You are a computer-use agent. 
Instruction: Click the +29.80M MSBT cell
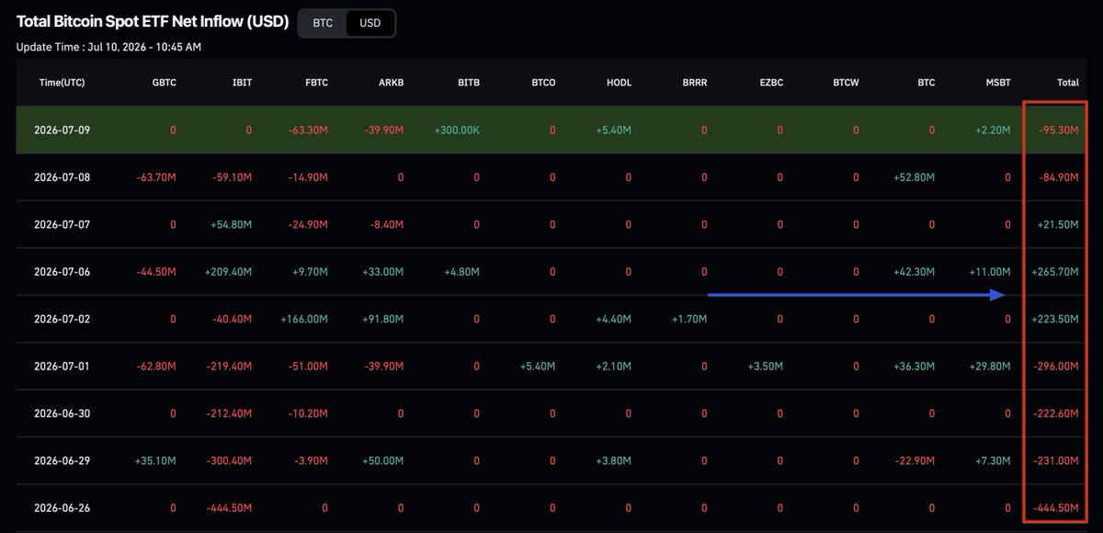[x=990, y=367]
